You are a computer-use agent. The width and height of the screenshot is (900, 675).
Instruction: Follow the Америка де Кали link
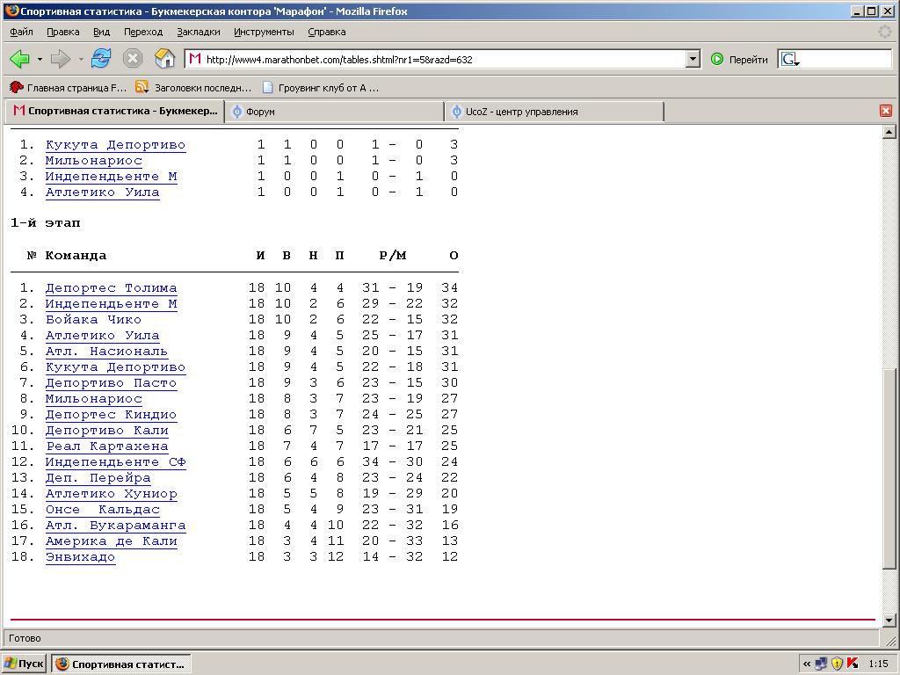coord(111,541)
